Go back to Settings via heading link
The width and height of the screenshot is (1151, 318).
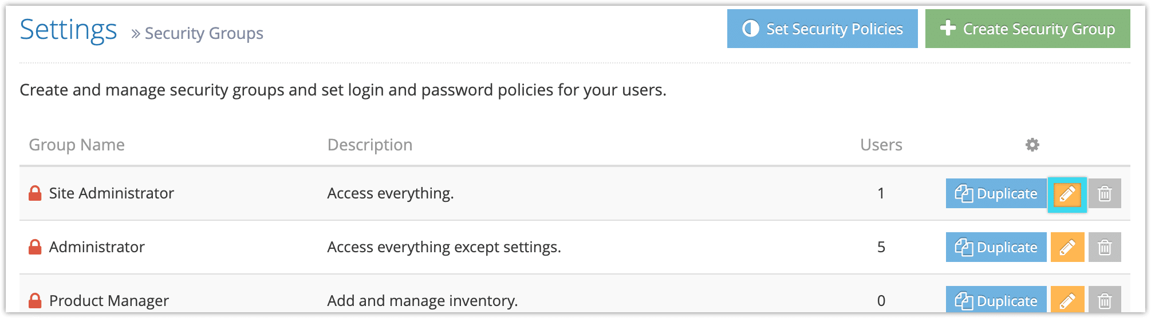click(x=68, y=29)
